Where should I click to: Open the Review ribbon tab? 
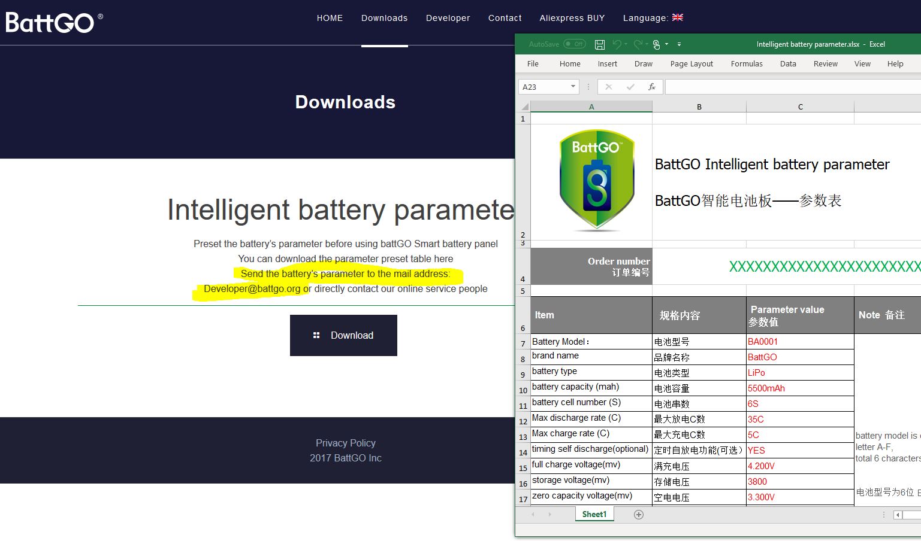[x=825, y=64]
